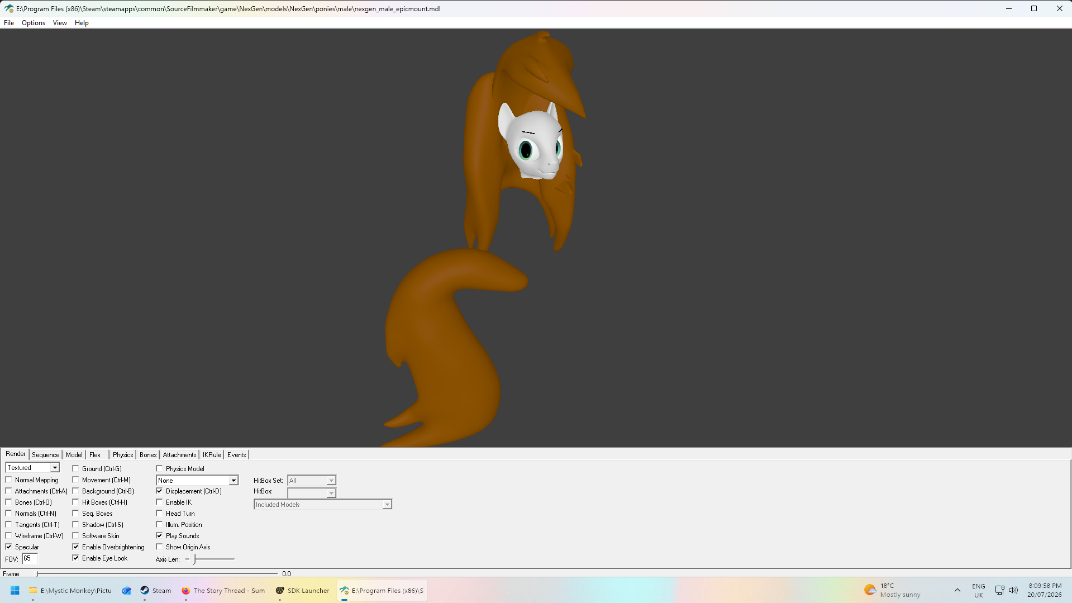Open SDK Launcher from taskbar

[303, 590]
